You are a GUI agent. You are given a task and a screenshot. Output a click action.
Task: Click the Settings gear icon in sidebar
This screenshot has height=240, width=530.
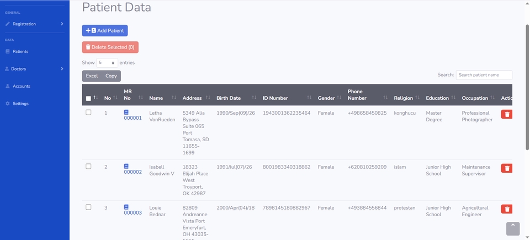[8, 104]
